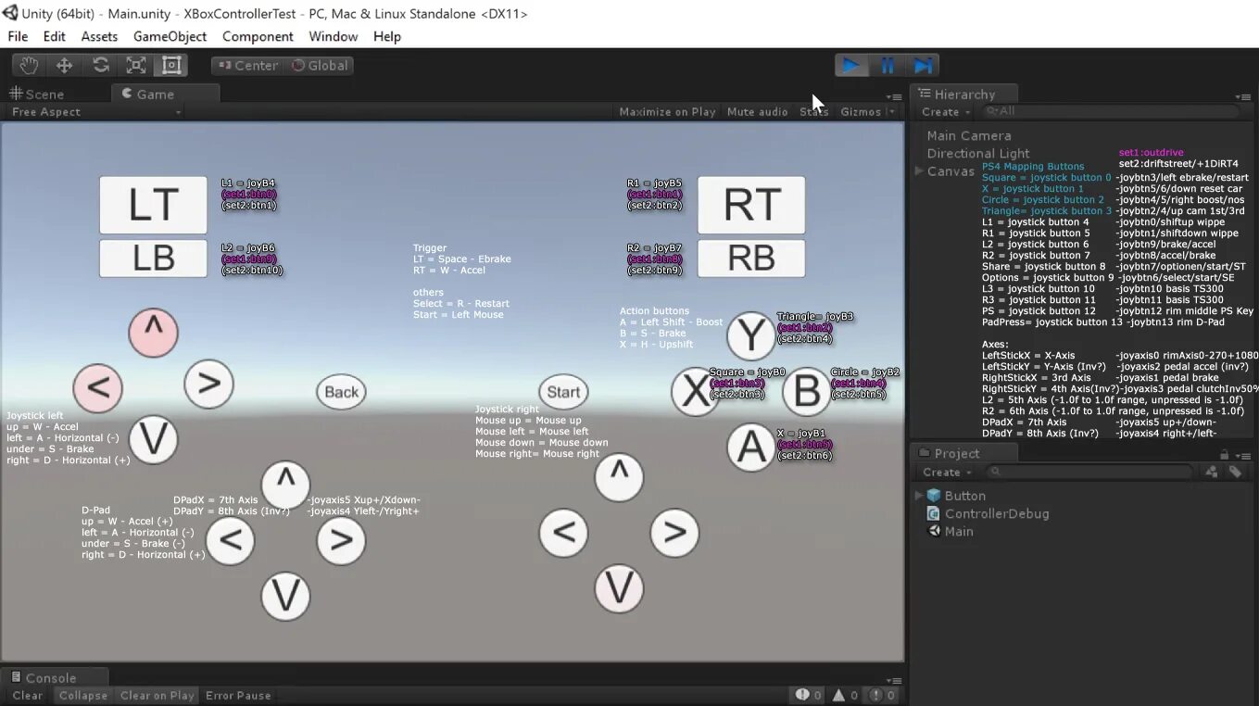Click the Hierarchy search field
Viewport: 1259px width, 706px height.
tap(1111, 111)
